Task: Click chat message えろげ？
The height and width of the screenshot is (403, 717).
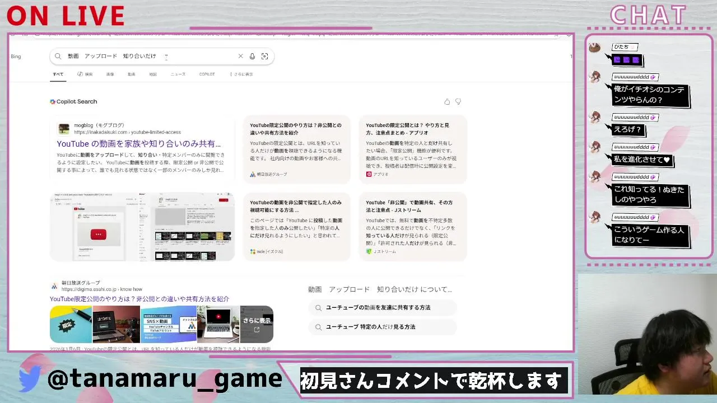Action: (628, 129)
